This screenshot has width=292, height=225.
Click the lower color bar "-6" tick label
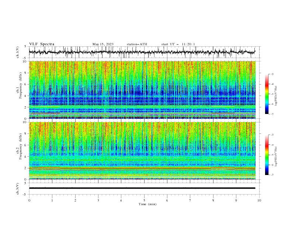[x=272, y=165]
